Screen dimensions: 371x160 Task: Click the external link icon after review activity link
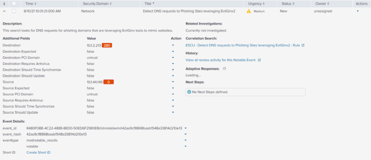(259, 60)
